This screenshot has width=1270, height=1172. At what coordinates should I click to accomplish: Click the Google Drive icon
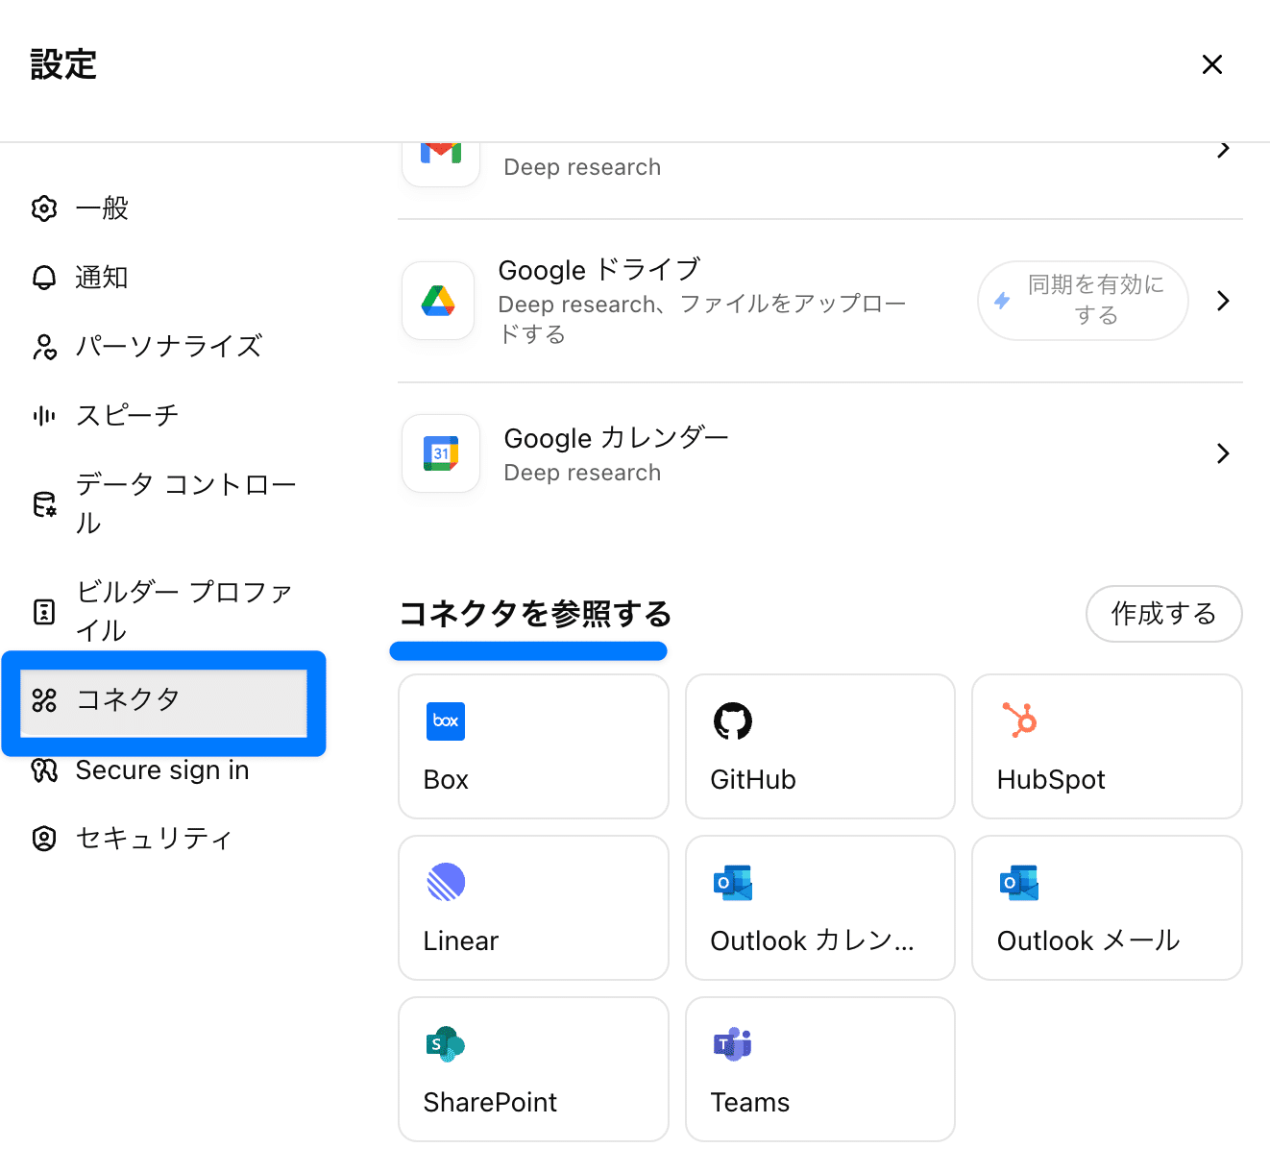click(438, 302)
